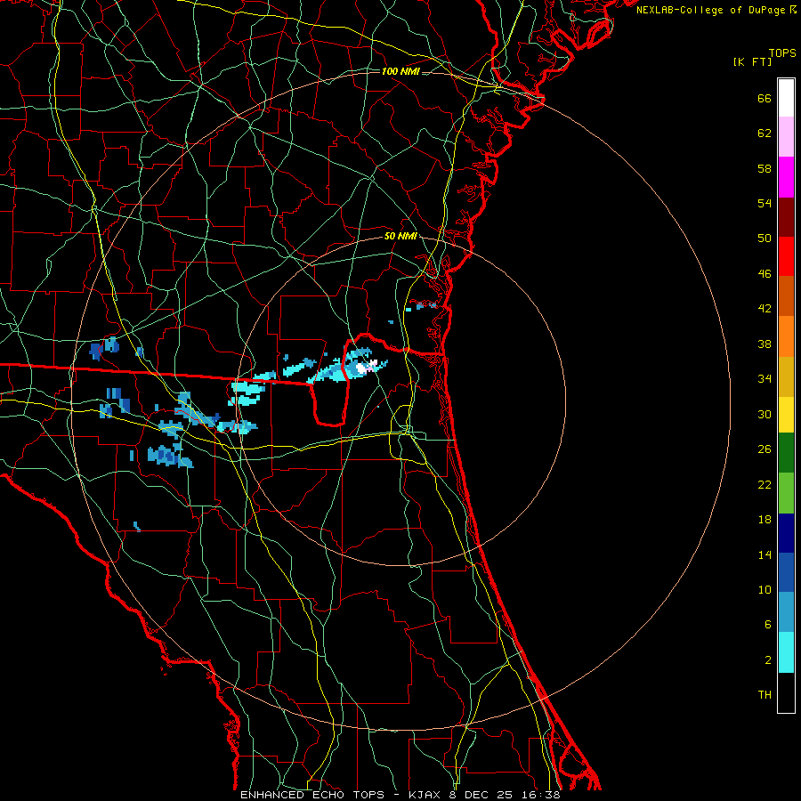Pick the dark orange legend swatch
The width and height of the screenshot is (801, 801).
(786, 296)
